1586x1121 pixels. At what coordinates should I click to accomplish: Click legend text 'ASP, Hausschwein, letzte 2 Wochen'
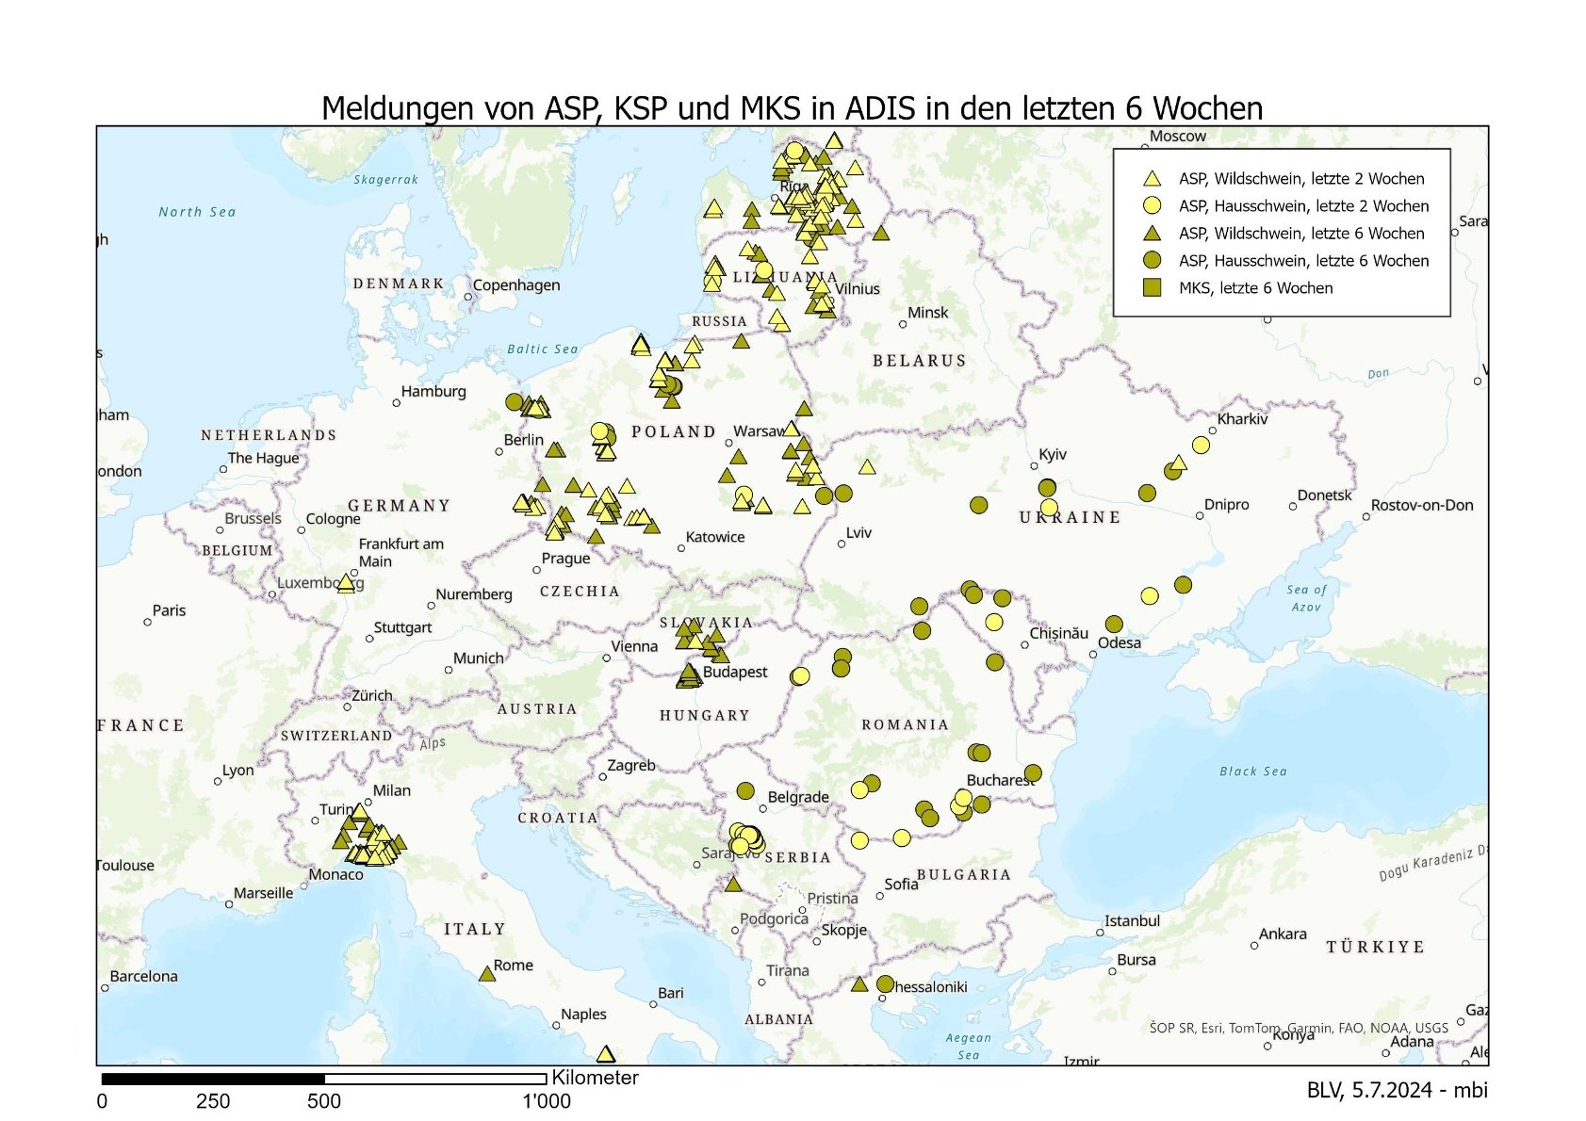[x=1303, y=205]
